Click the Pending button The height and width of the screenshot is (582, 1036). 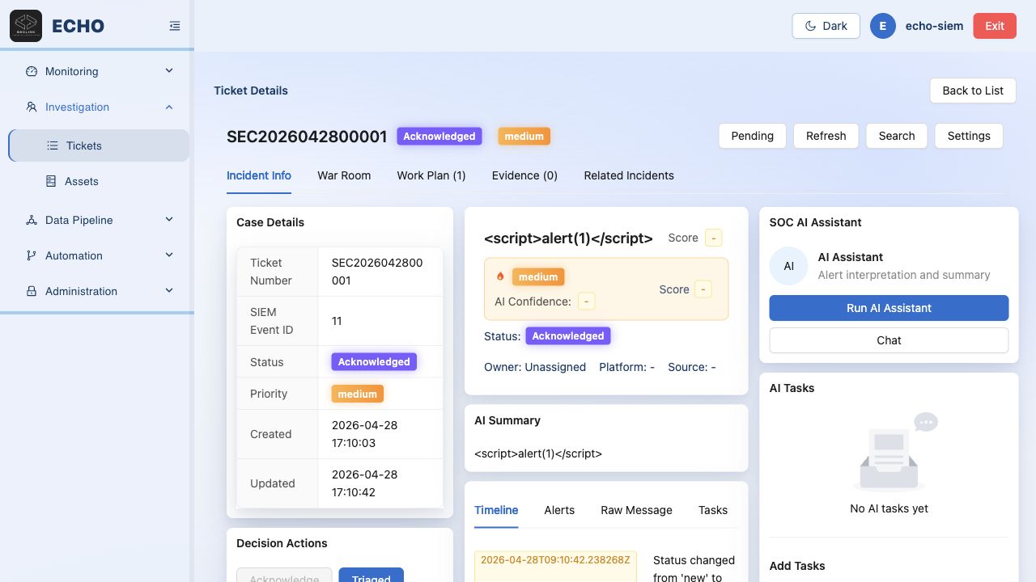pyautogui.click(x=752, y=136)
